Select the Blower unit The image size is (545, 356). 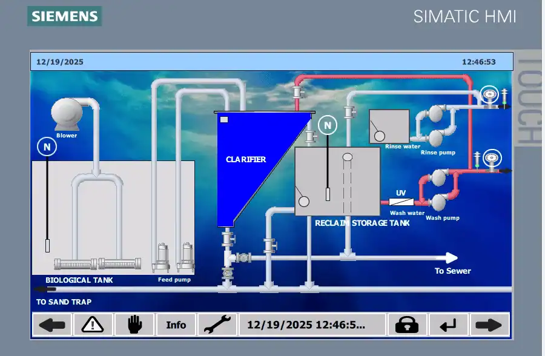[x=67, y=114]
